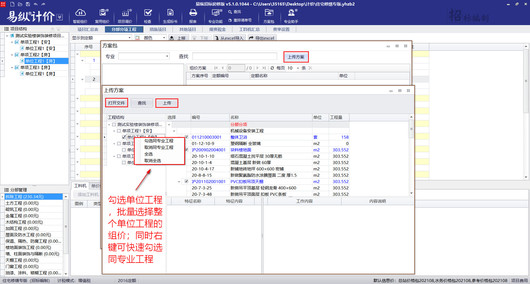The image size is (530, 284).
Task: Collapse 单项工程1【安】 in project tree
Action: point(12,42)
